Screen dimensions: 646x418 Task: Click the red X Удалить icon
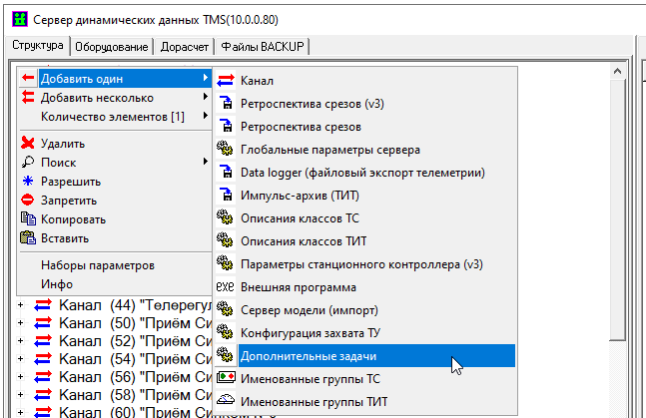[x=28, y=144]
